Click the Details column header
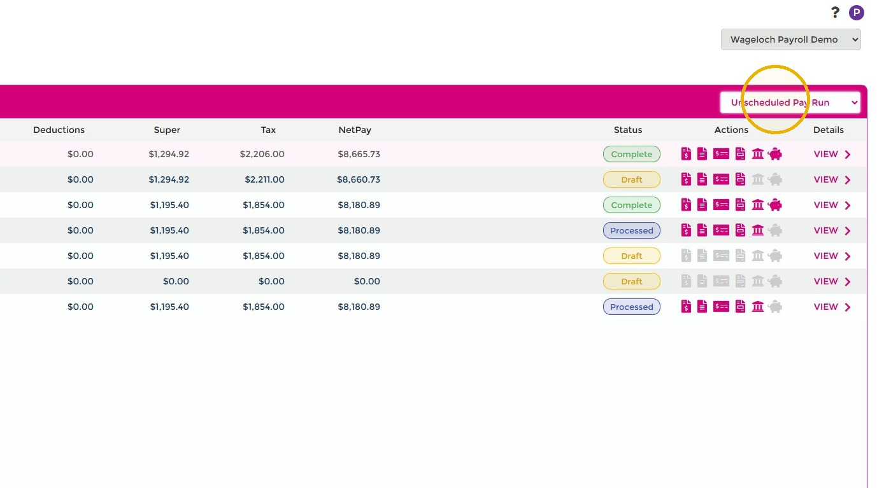This screenshot has width=877, height=488. [829, 130]
